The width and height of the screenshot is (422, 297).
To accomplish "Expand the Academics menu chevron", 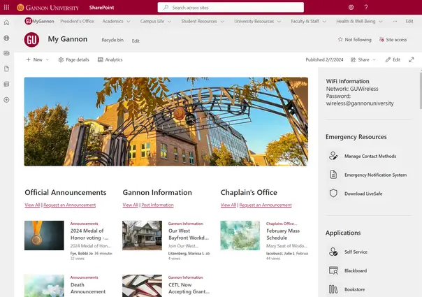I will [x=129, y=22].
